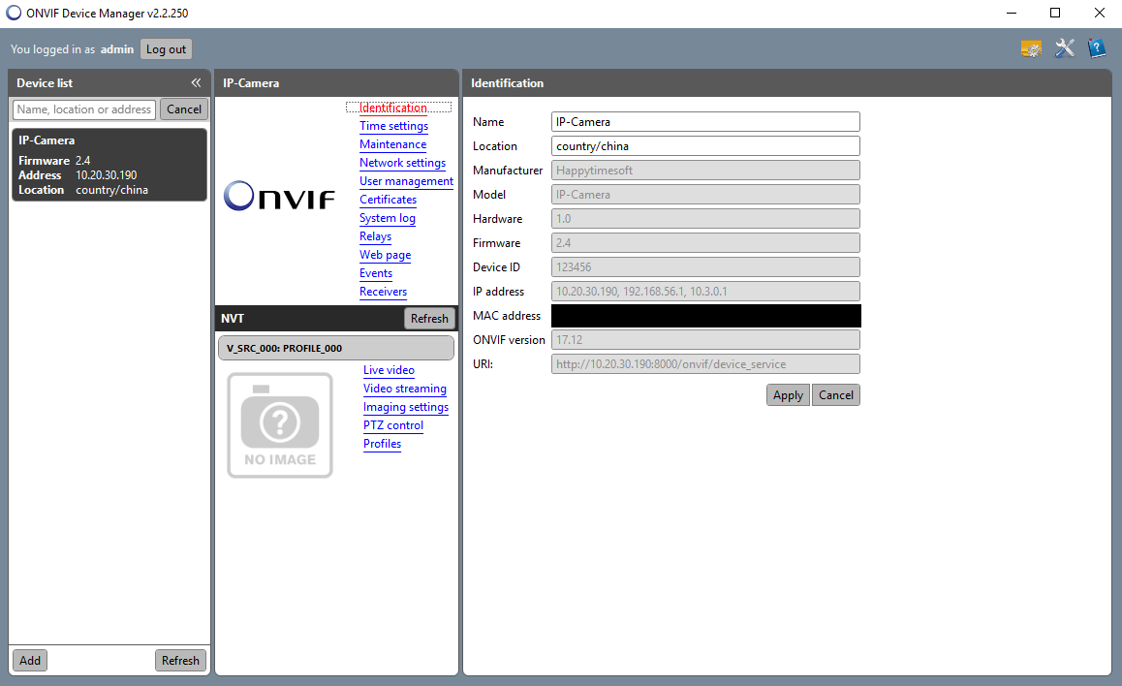This screenshot has width=1122, height=686.
Task: Cancel the device search filter
Action: tap(183, 109)
